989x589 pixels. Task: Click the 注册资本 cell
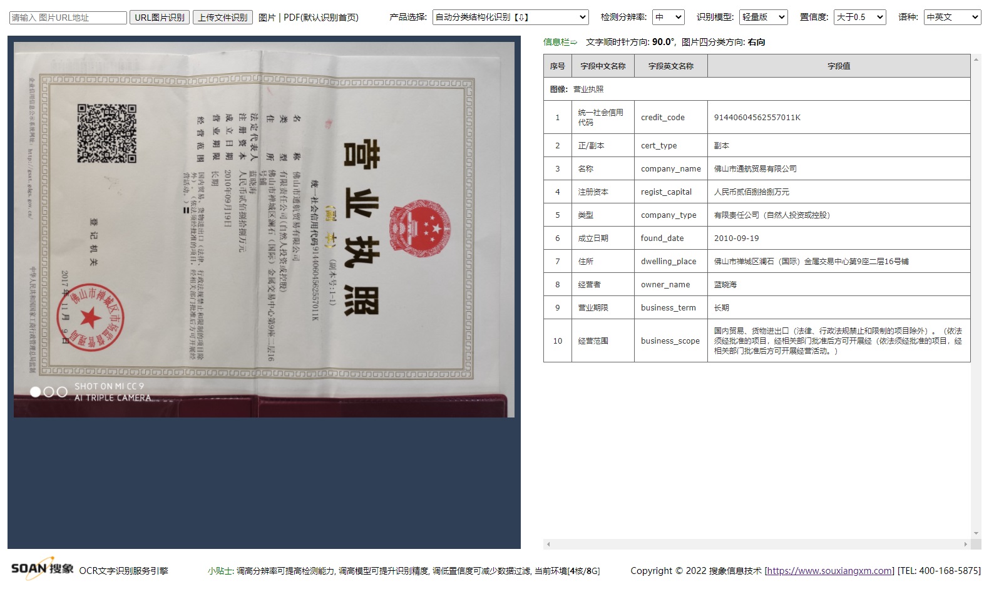[603, 192]
